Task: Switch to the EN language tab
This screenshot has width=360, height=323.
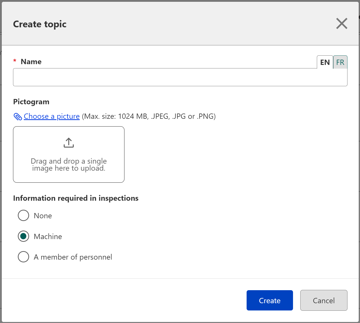Action: tap(325, 62)
